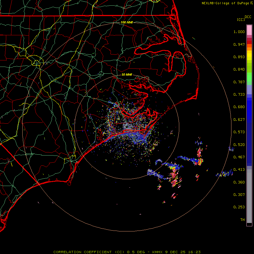Click the 50 NMI range ring label

127,75
